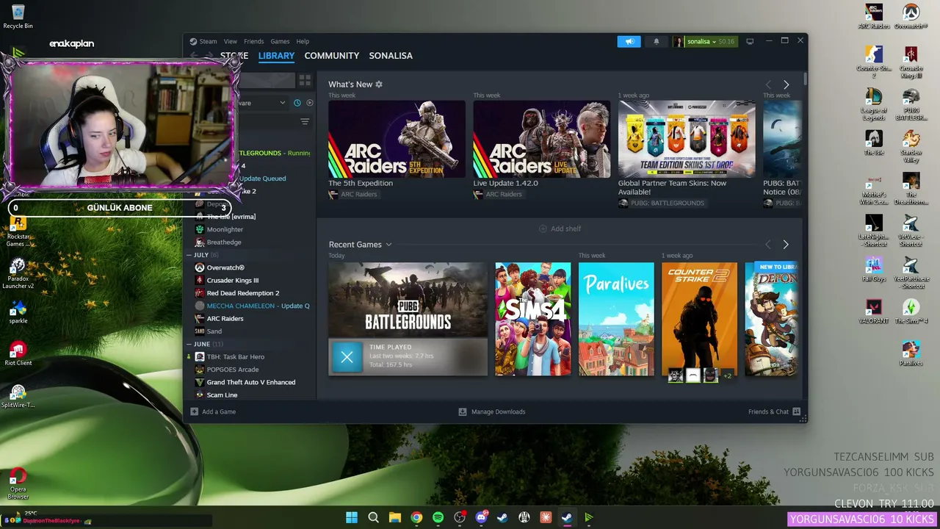Select Sand in the library list
940x529 pixels.
214,331
